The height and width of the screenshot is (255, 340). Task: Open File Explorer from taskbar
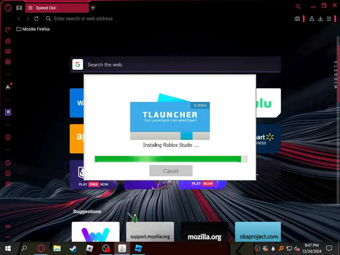point(57,248)
